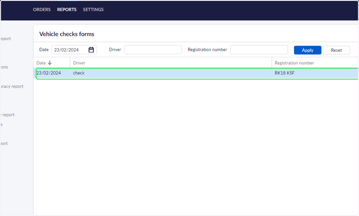Sort by Registration number column header
The width and height of the screenshot is (359, 216).
pos(294,63)
